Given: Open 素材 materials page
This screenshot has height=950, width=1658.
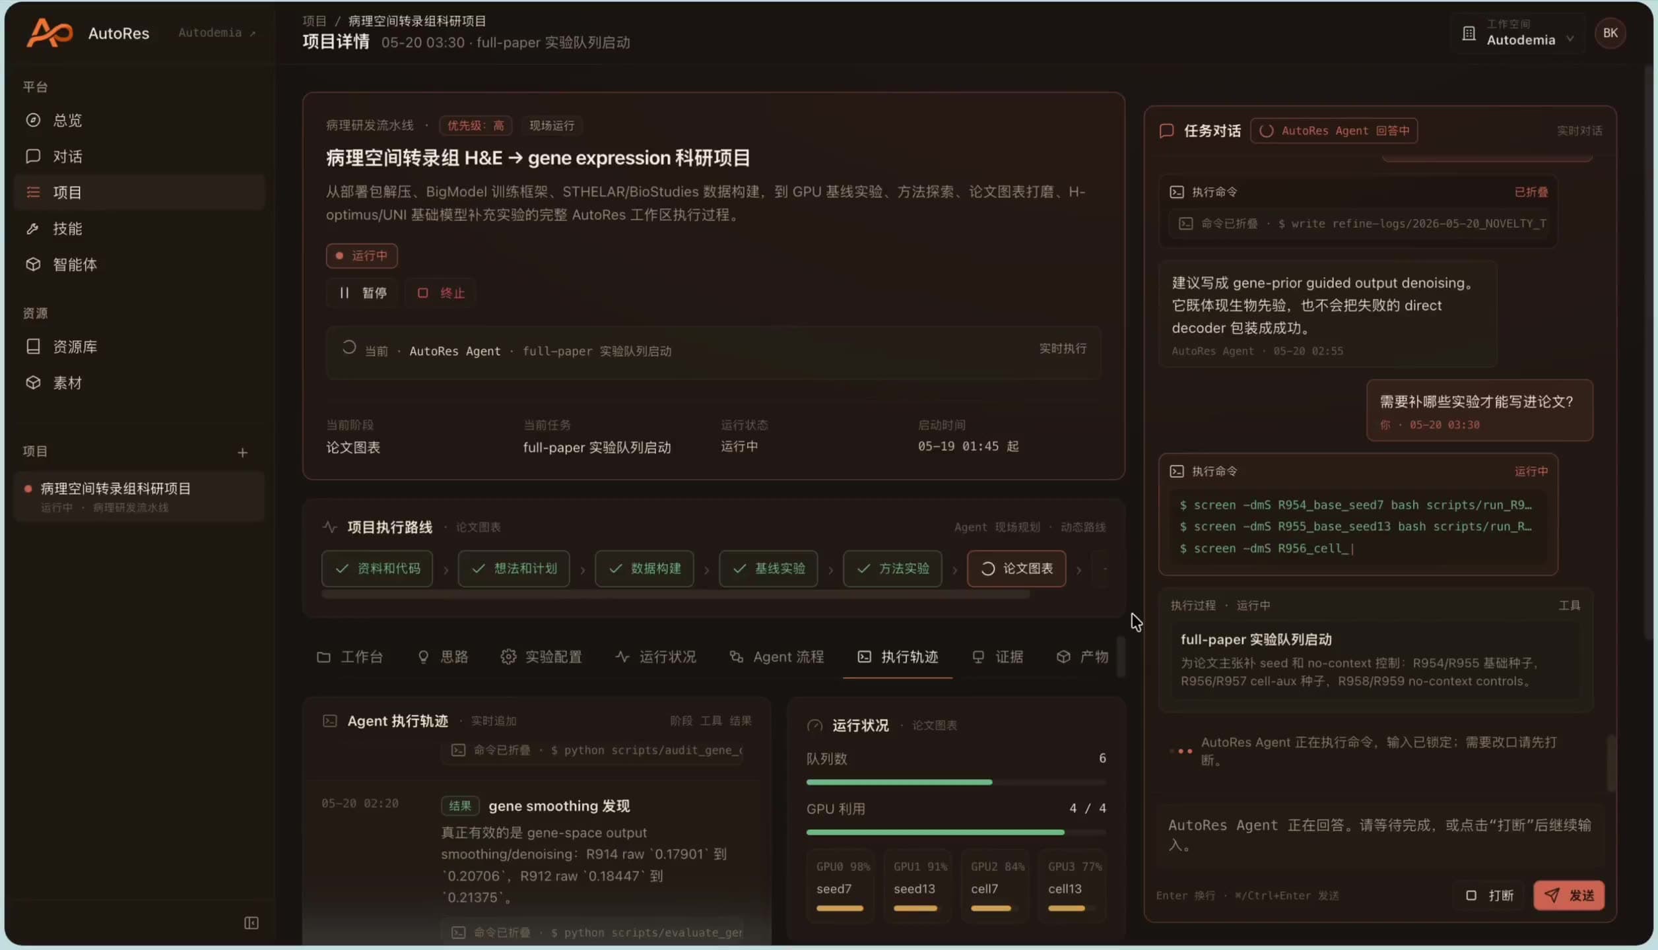Looking at the screenshot, I should (139, 383).
